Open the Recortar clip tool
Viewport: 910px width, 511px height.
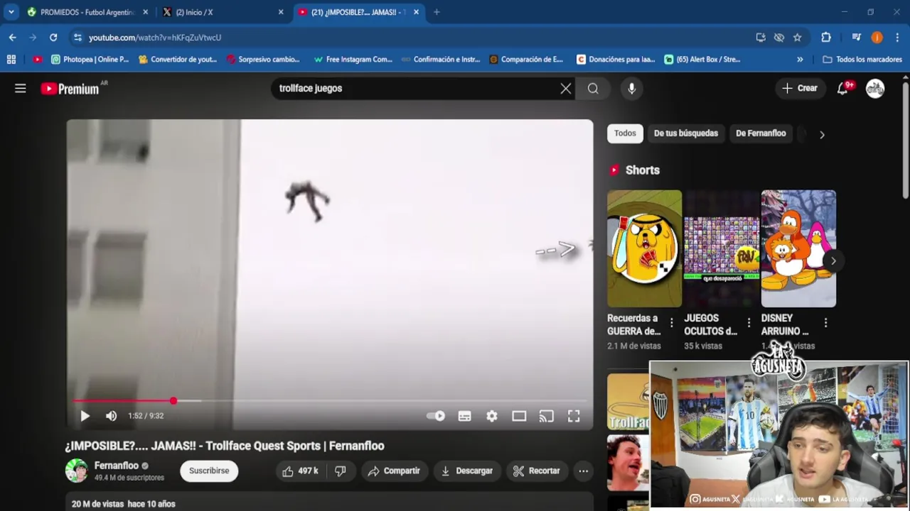537,471
